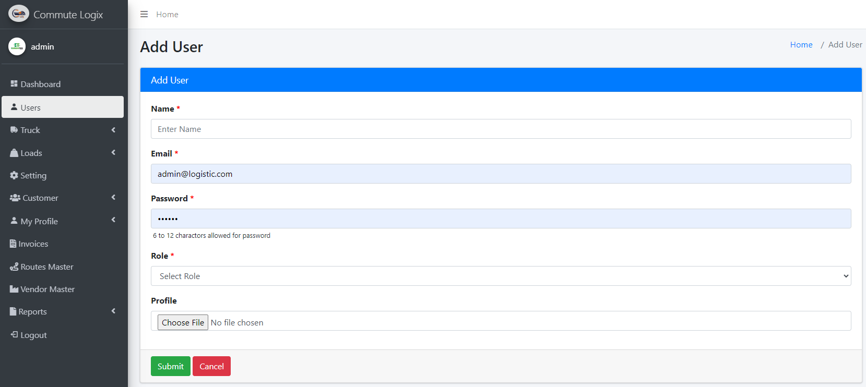
Task: Click the Routes Master route icon
Action: pyautogui.click(x=14, y=267)
